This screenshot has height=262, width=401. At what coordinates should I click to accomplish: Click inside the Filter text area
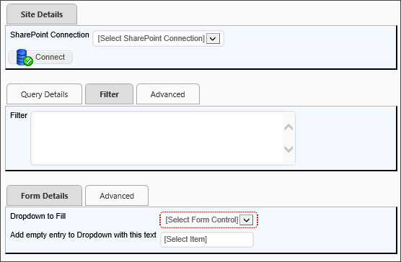[x=157, y=138]
